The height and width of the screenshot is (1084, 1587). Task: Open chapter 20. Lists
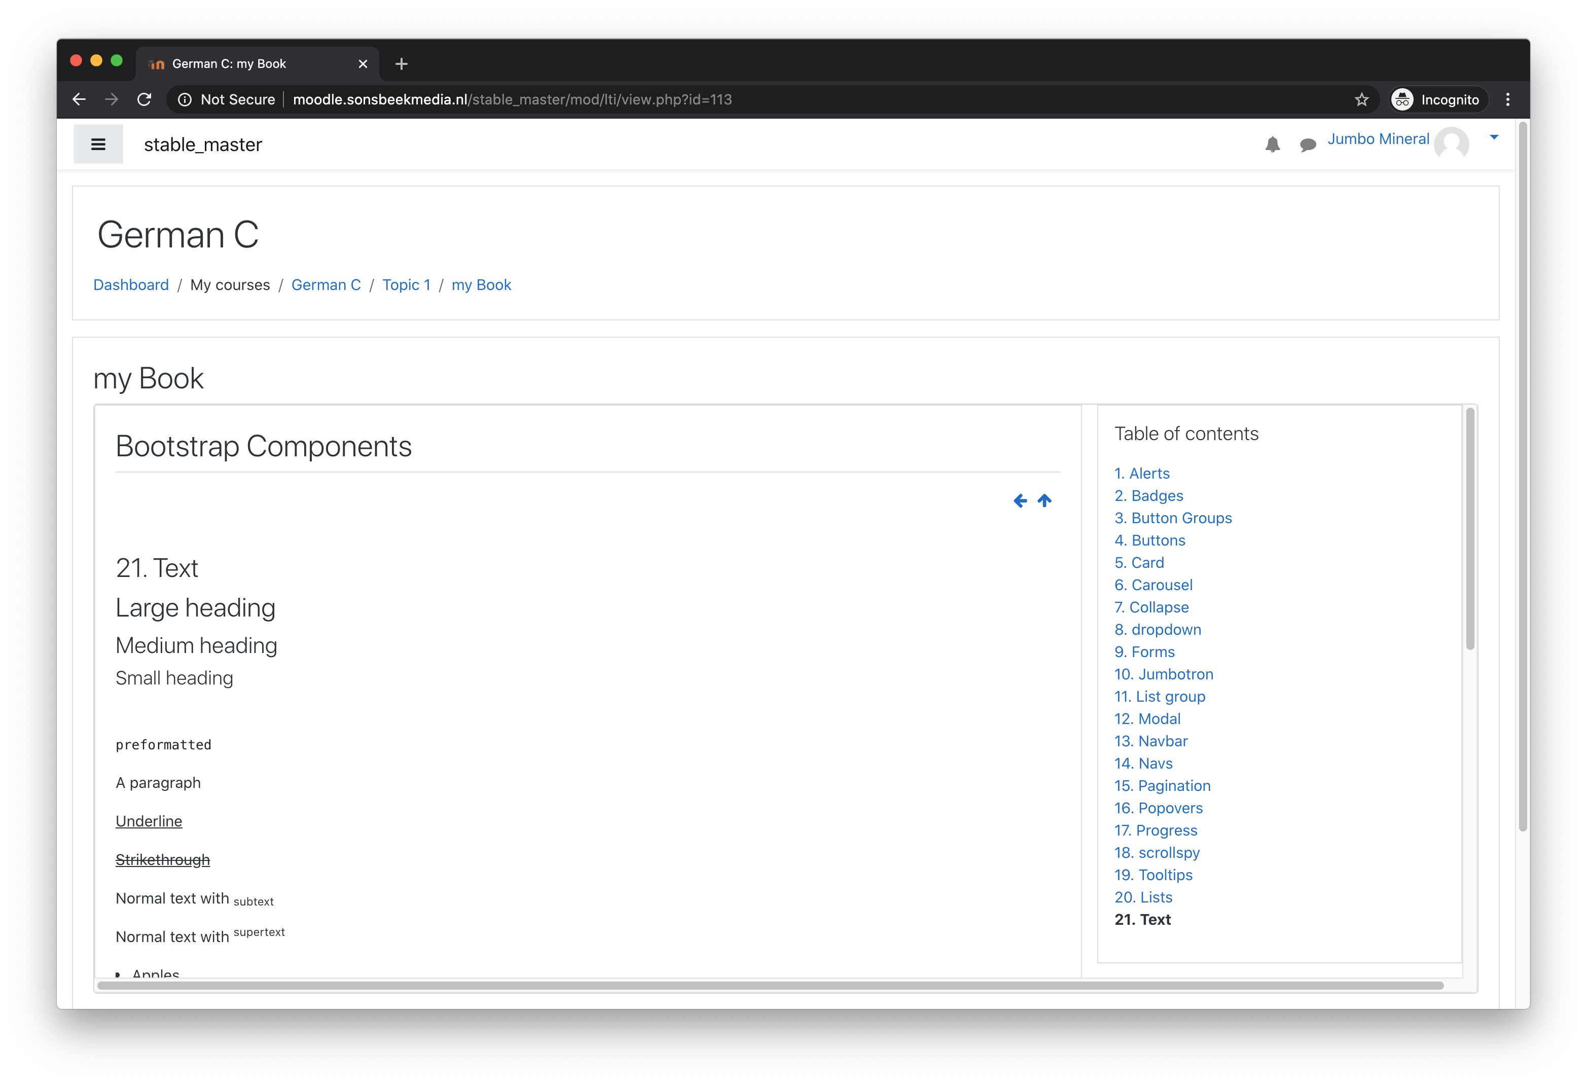1143,897
